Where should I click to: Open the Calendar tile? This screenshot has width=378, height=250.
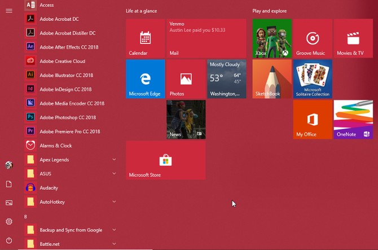[x=145, y=38]
